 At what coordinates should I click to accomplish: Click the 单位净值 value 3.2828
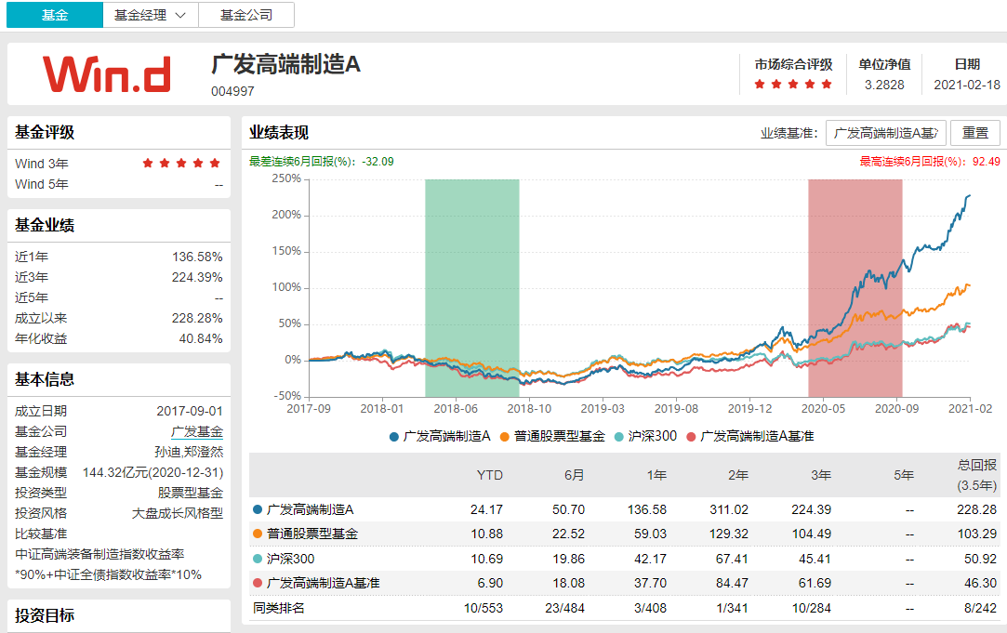884,85
